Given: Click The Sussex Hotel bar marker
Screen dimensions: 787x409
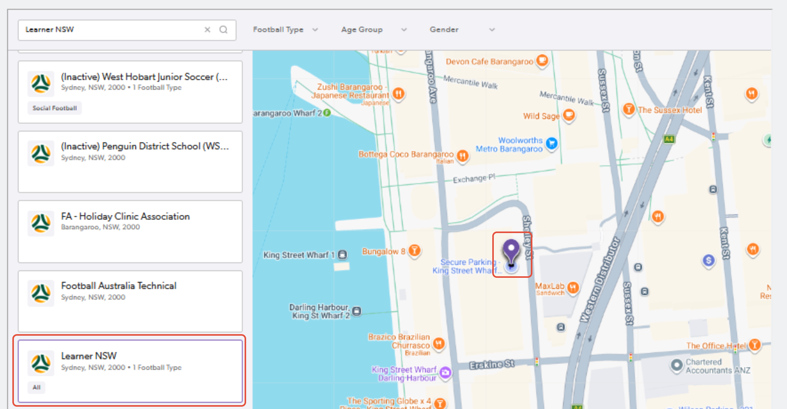Looking at the screenshot, I should click(x=629, y=109).
